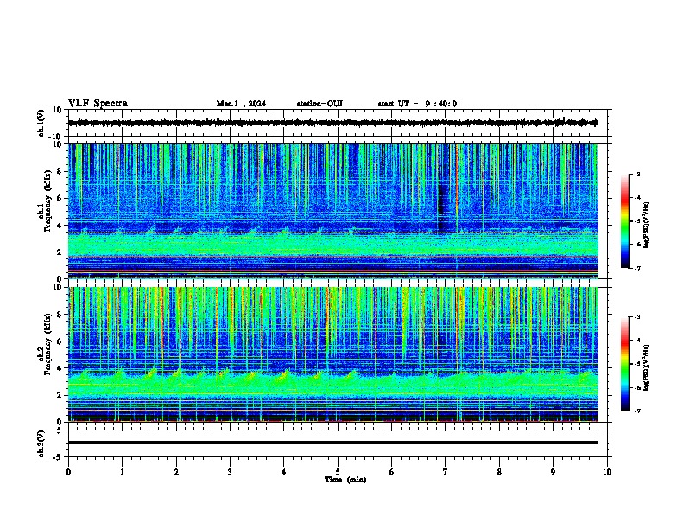The width and height of the screenshot is (684, 529).
Task: Click time axis tick label "5"
Action: pos(338,472)
